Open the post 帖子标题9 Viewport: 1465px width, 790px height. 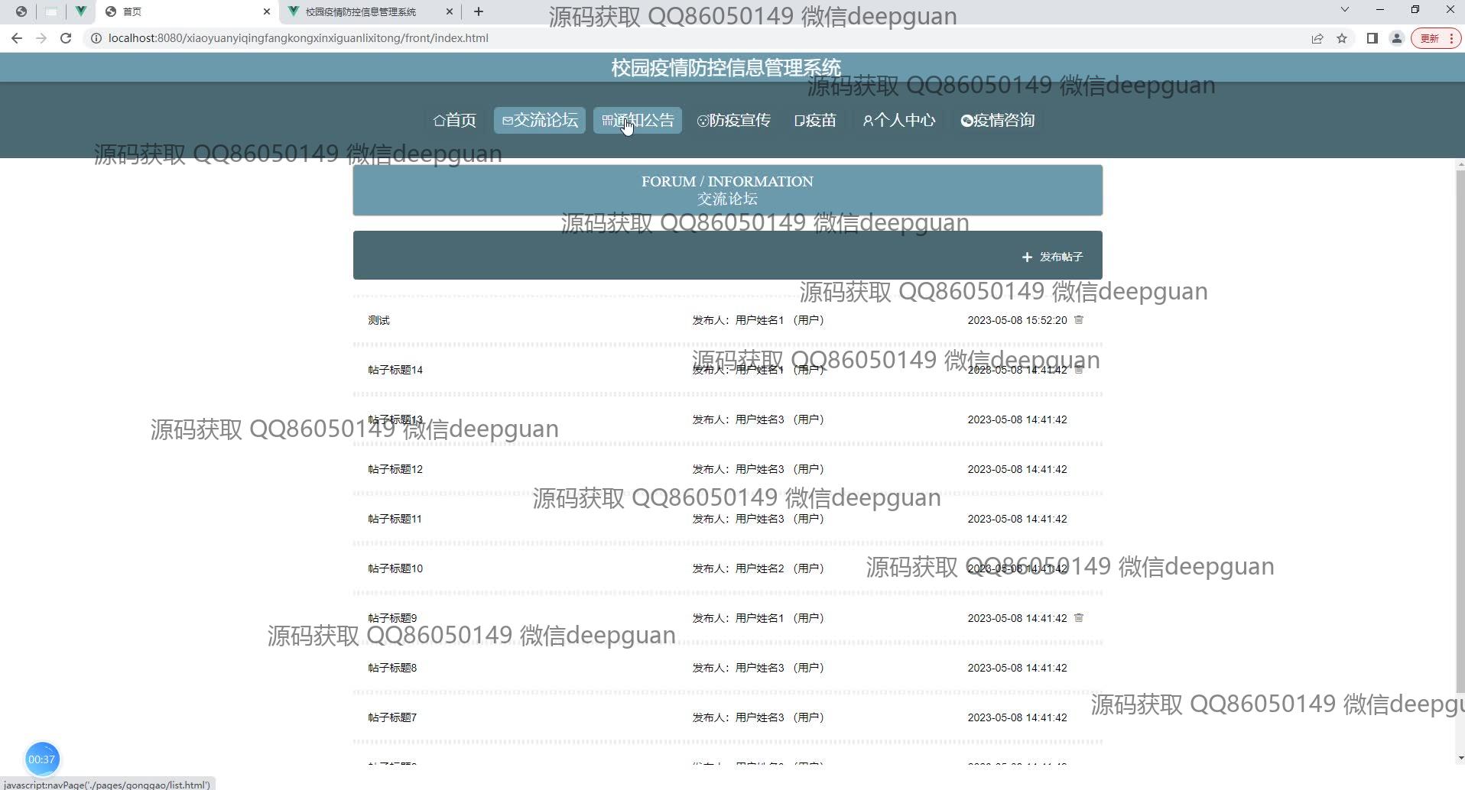coord(392,619)
